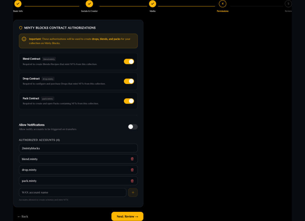Click the Drop Contract label
The height and width of the screenshot is (221, 305).
click(x=31, y=79)
